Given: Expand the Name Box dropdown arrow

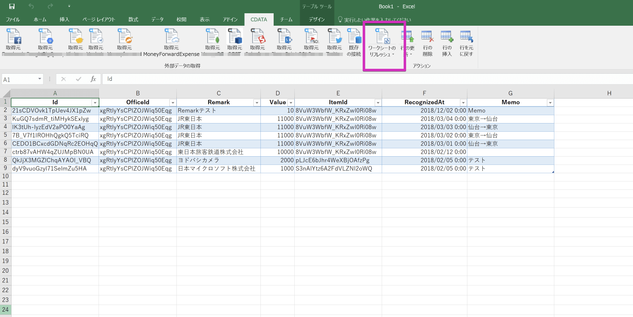Looking at the screenshot, I should click(x=40, y=79).
